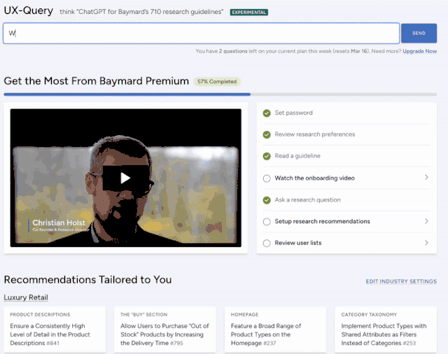Click the Christian Holst name caption
The height and width of the screenshot is (354, 448).
[x=59, y=222]
